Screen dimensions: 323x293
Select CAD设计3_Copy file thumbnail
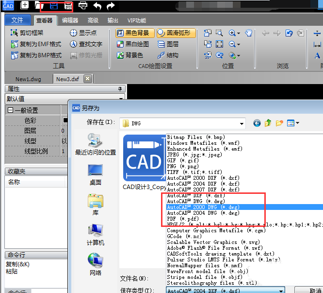pyautogui.click(x=144, y=163)
